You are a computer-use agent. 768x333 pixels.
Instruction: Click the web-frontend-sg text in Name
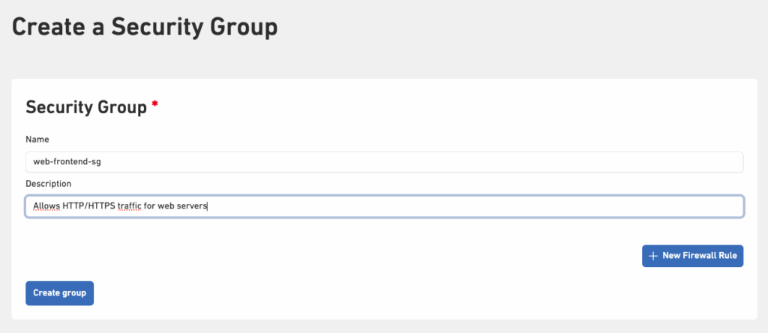tap(67, 162)
